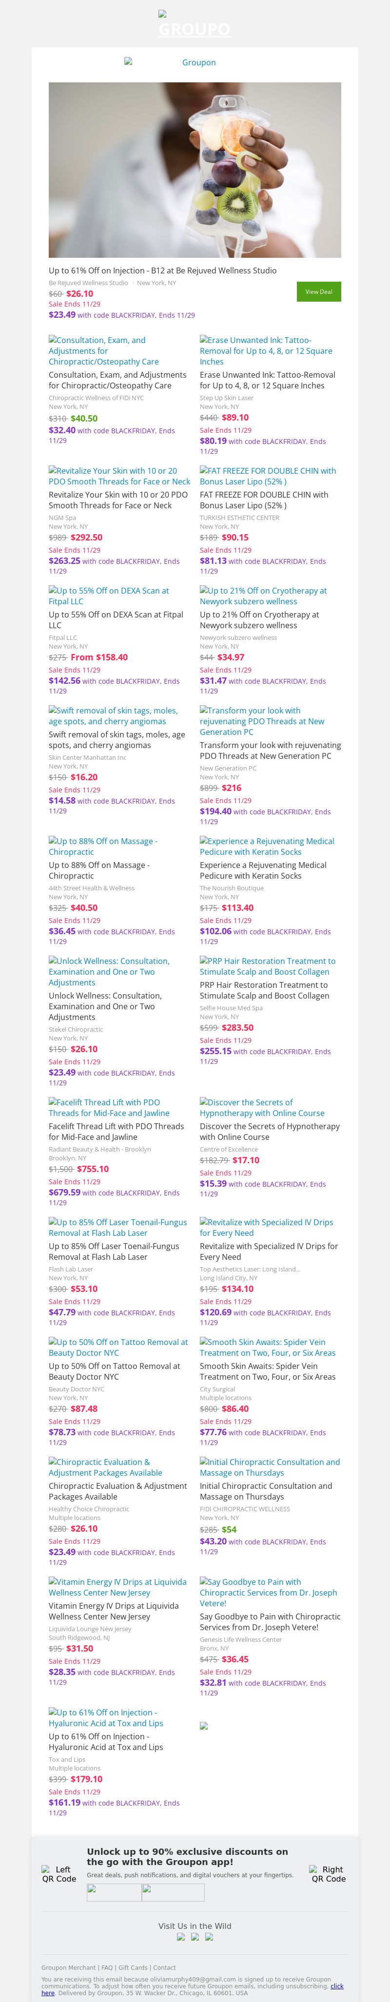Open the DEXA Scan at Fitpal deal image
The height and width of the screenshot is (2002, 390).
tap(109, 596)
